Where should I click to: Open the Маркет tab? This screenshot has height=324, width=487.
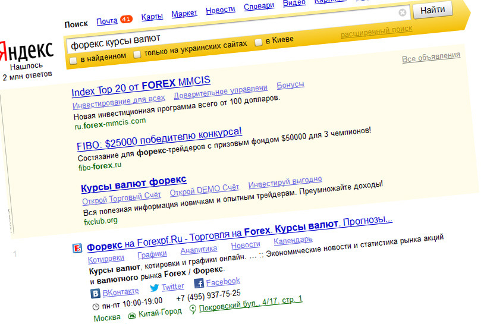coord(184,14)
